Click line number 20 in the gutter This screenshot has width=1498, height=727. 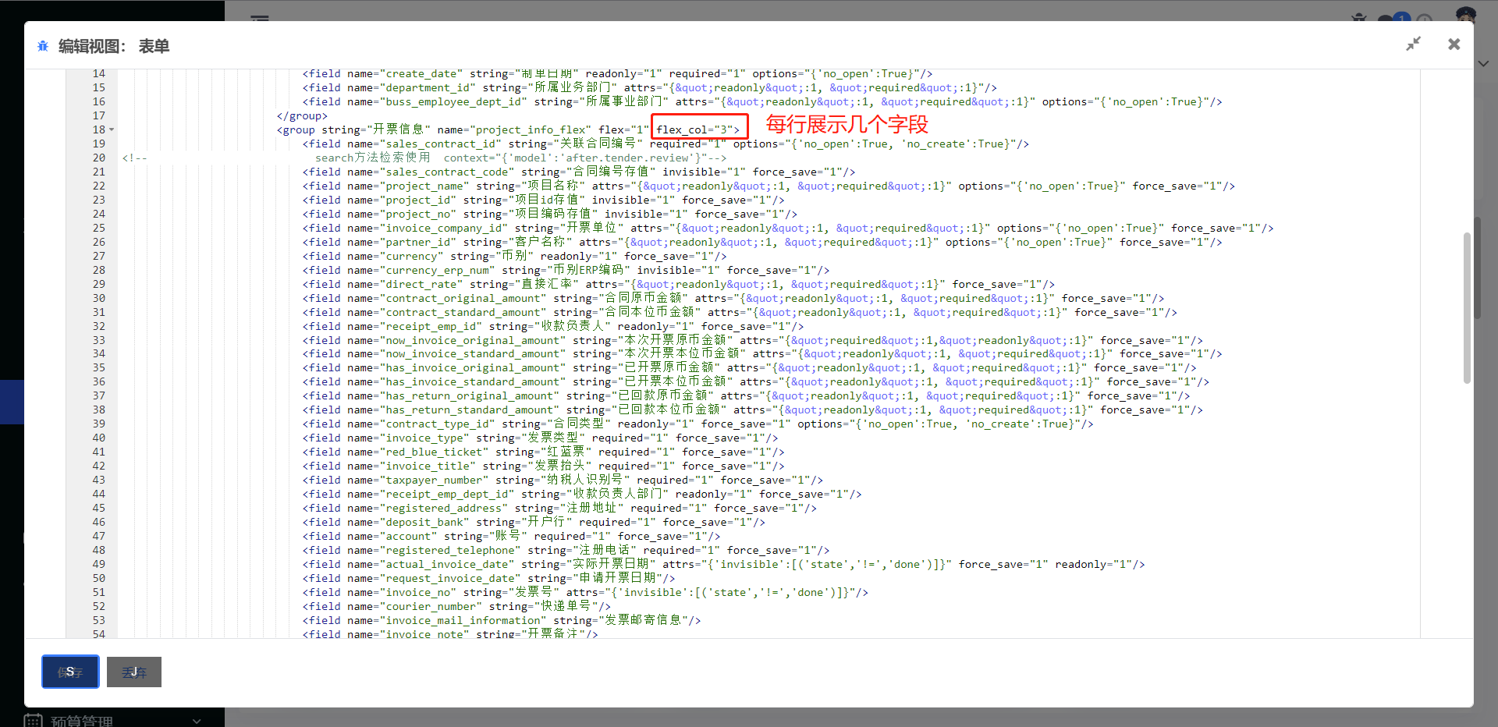pyautogui.click(x=99, y=158)
